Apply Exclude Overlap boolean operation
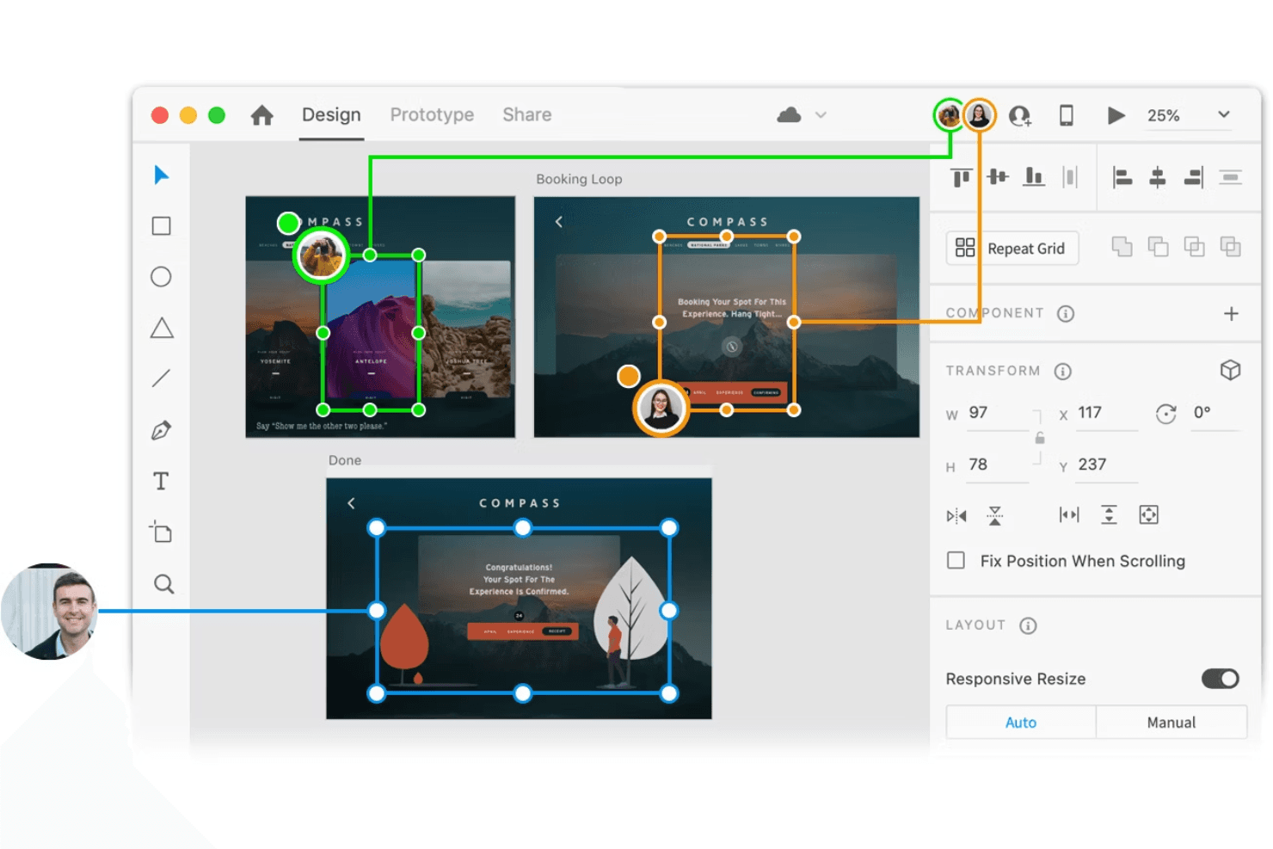 (x=1231, y=247)
